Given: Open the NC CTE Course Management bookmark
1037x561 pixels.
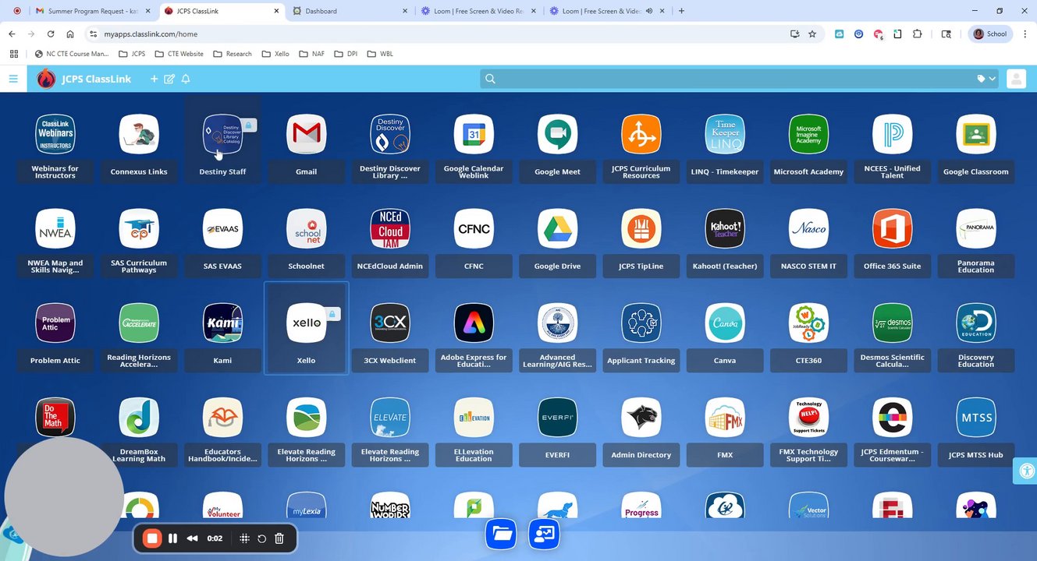Looking at the screenshot, I should point(72,54).
